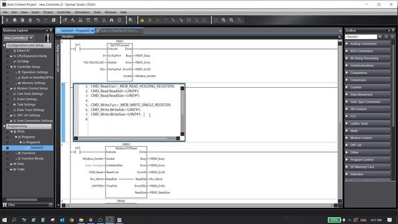Collapse the Programming section

tap(4, 126)
